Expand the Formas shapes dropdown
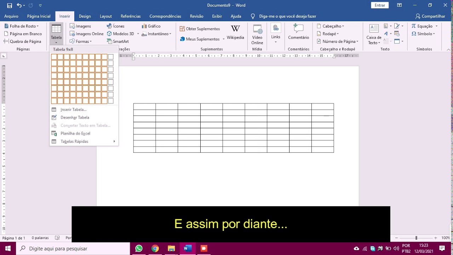Viewport: 453px width, 255px height. 91,41
